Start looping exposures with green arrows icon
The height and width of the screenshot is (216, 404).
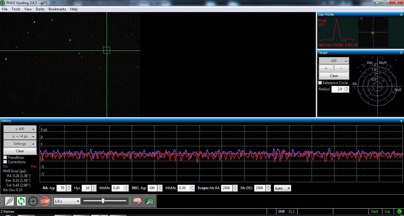point(21,202)
